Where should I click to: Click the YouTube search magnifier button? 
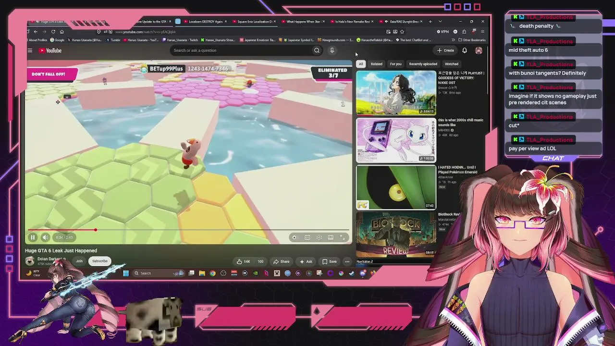point(317,50)
